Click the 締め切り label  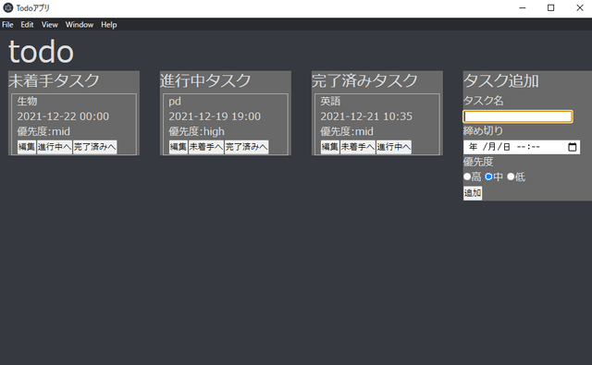(483, 131)
